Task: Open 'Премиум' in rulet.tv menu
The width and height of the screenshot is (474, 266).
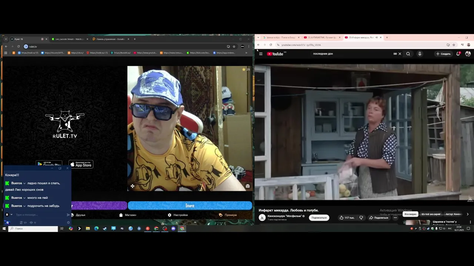Action: point(228,215)
